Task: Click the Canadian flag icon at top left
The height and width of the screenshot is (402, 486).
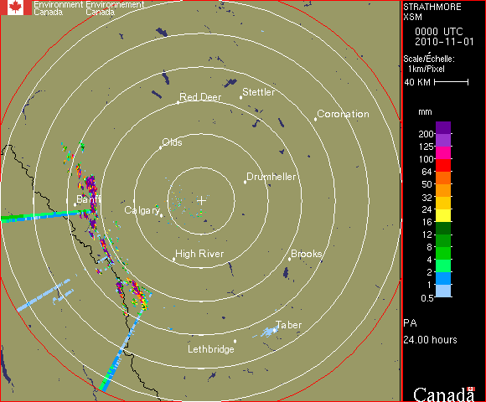Action: [x=15, y=8]
